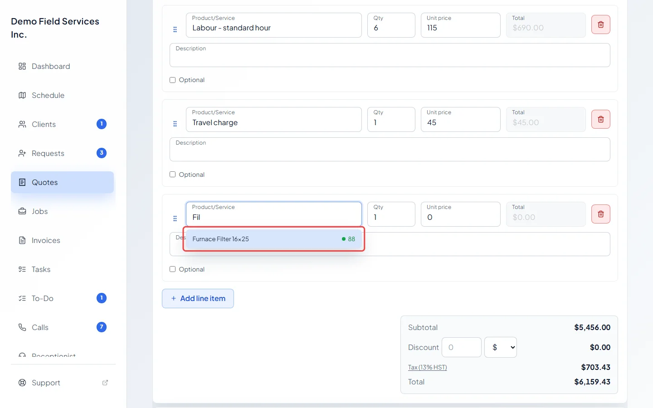The image size is (653, 408).
Task: Edit Unit price of Labour line
Action: [461, 25]
